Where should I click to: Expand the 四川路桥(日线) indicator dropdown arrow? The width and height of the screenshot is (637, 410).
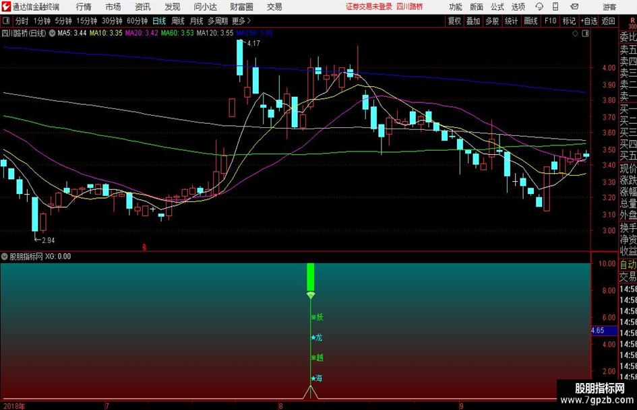click(52, 33)
